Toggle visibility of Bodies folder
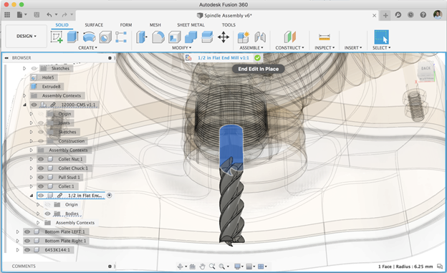This screenshot has width=447, height=273. 47,214
